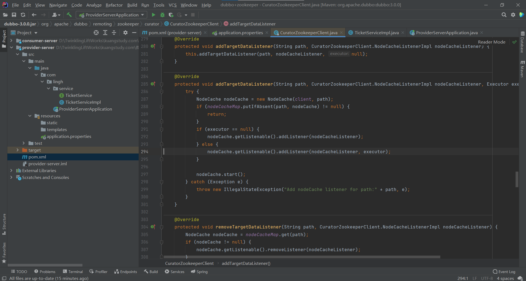This screenshot has width=526, height=281.
Task: Click Expand All in Project panel
Action: 105,33
